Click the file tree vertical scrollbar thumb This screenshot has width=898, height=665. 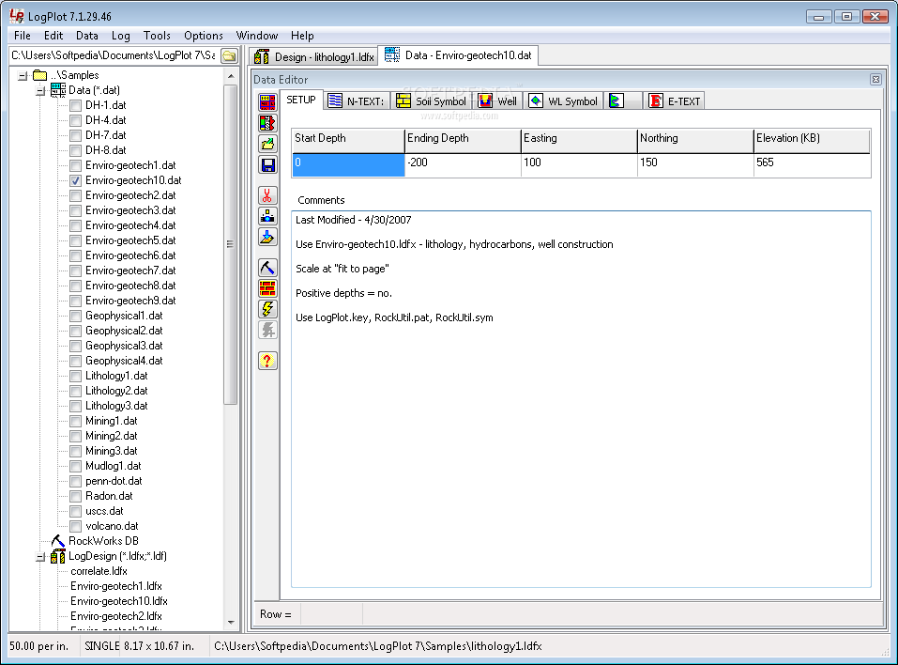[231, 245]
